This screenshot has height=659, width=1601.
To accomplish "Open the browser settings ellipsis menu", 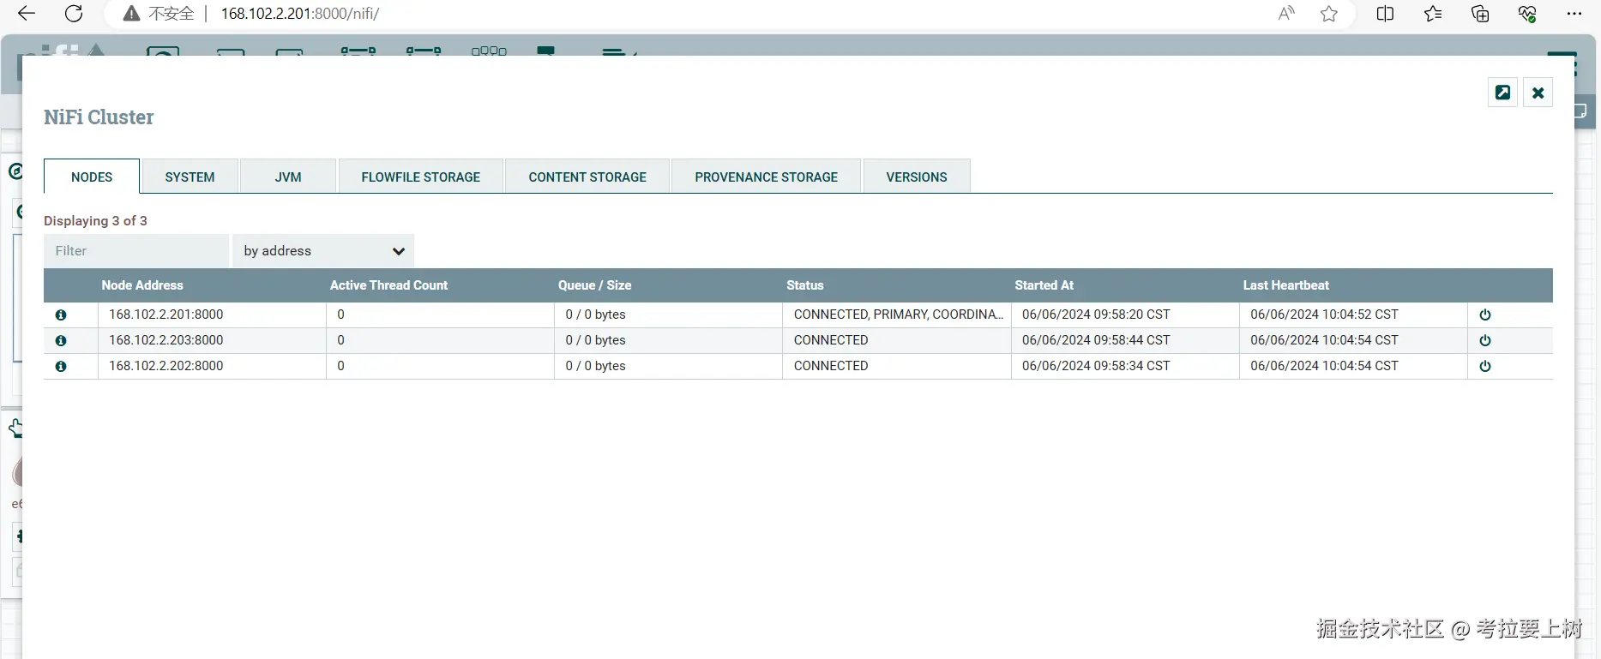I will (x=1574, y=14).
